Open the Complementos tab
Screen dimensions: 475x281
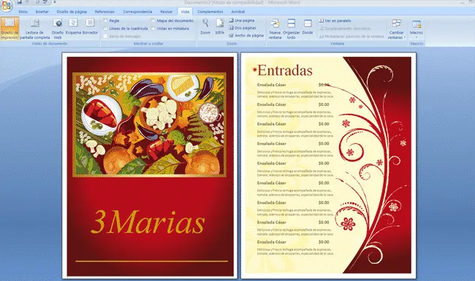(x=210, y=12)
